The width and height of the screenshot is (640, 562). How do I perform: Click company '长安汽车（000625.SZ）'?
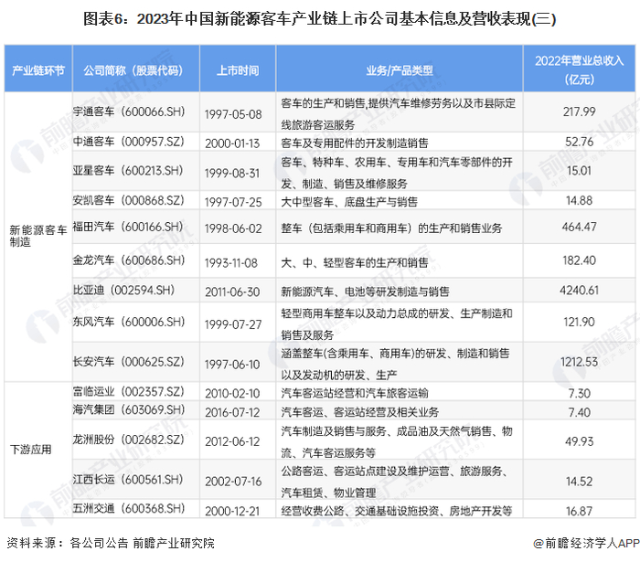point(129,362)
